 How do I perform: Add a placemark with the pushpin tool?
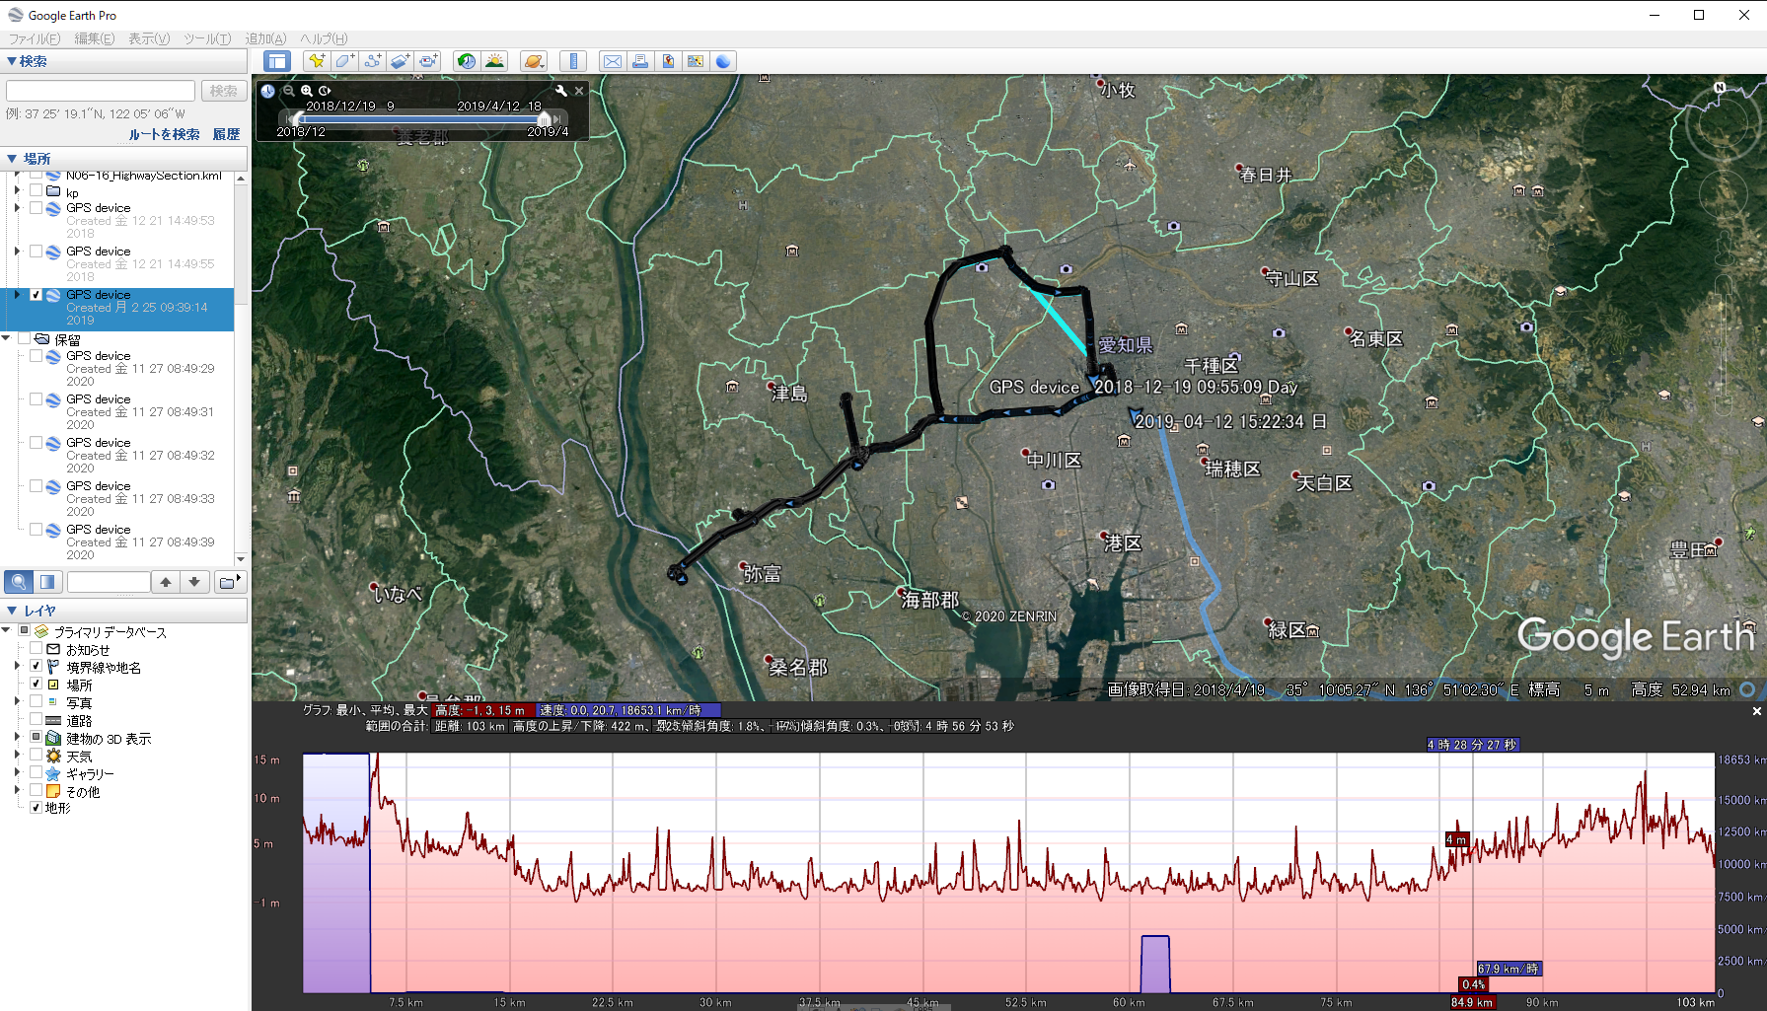click(317, 61)
